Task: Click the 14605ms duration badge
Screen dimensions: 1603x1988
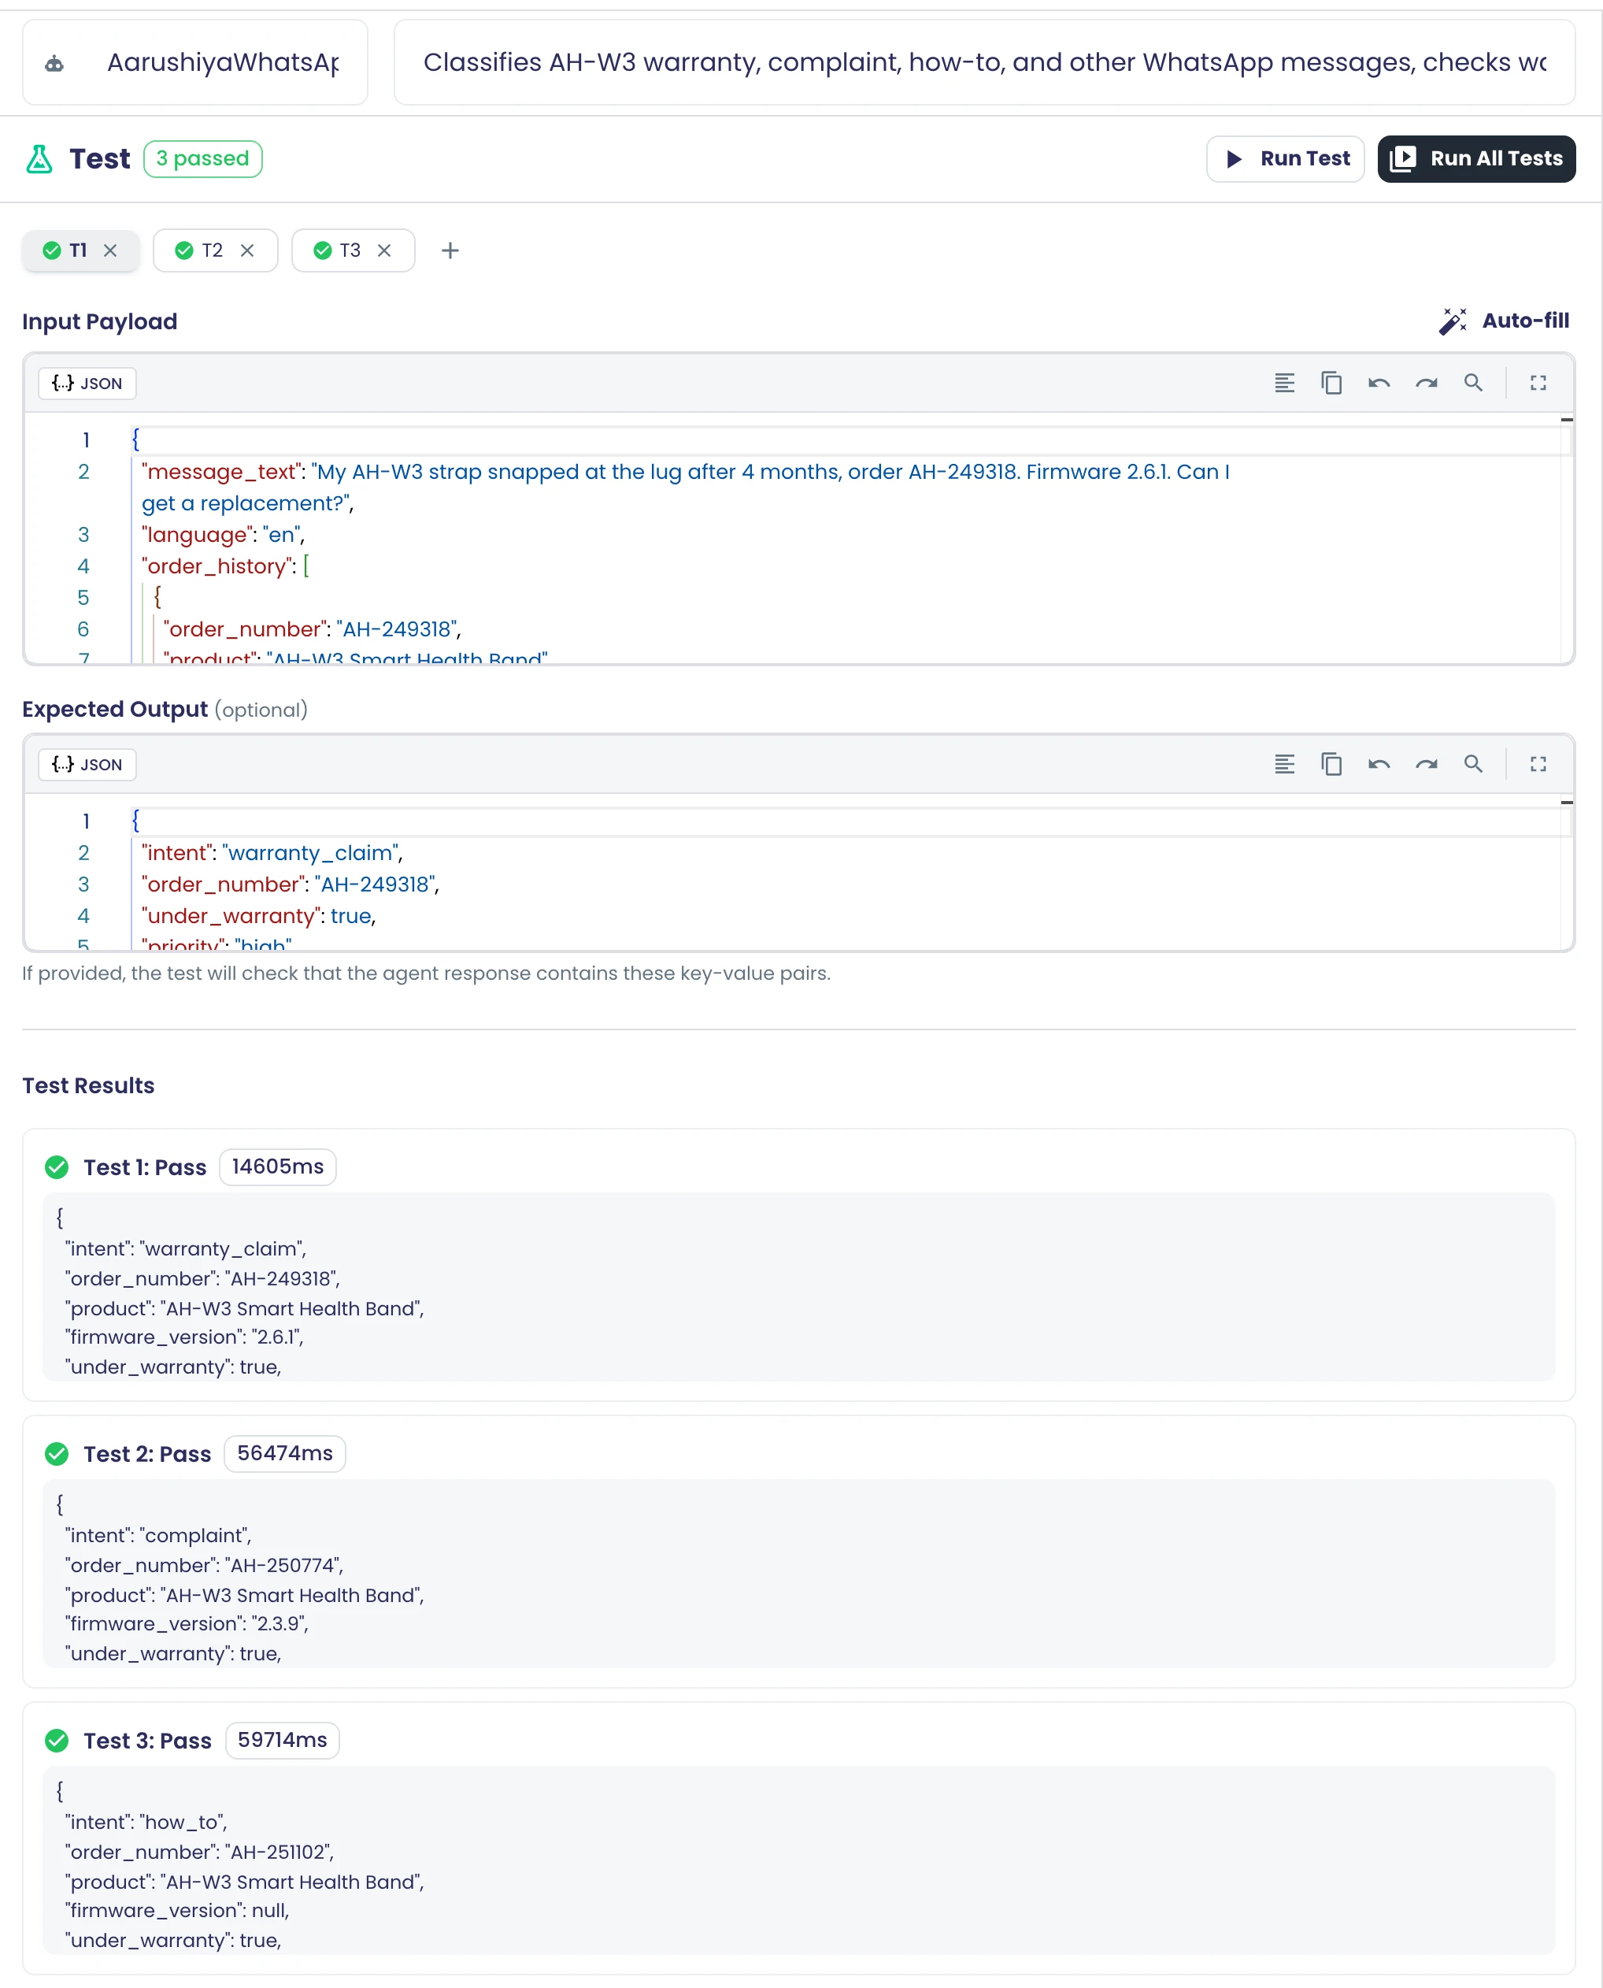Action: coord(278,1166)
